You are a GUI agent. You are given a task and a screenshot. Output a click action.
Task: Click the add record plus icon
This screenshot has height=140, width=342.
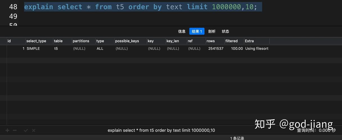point(7,130)
